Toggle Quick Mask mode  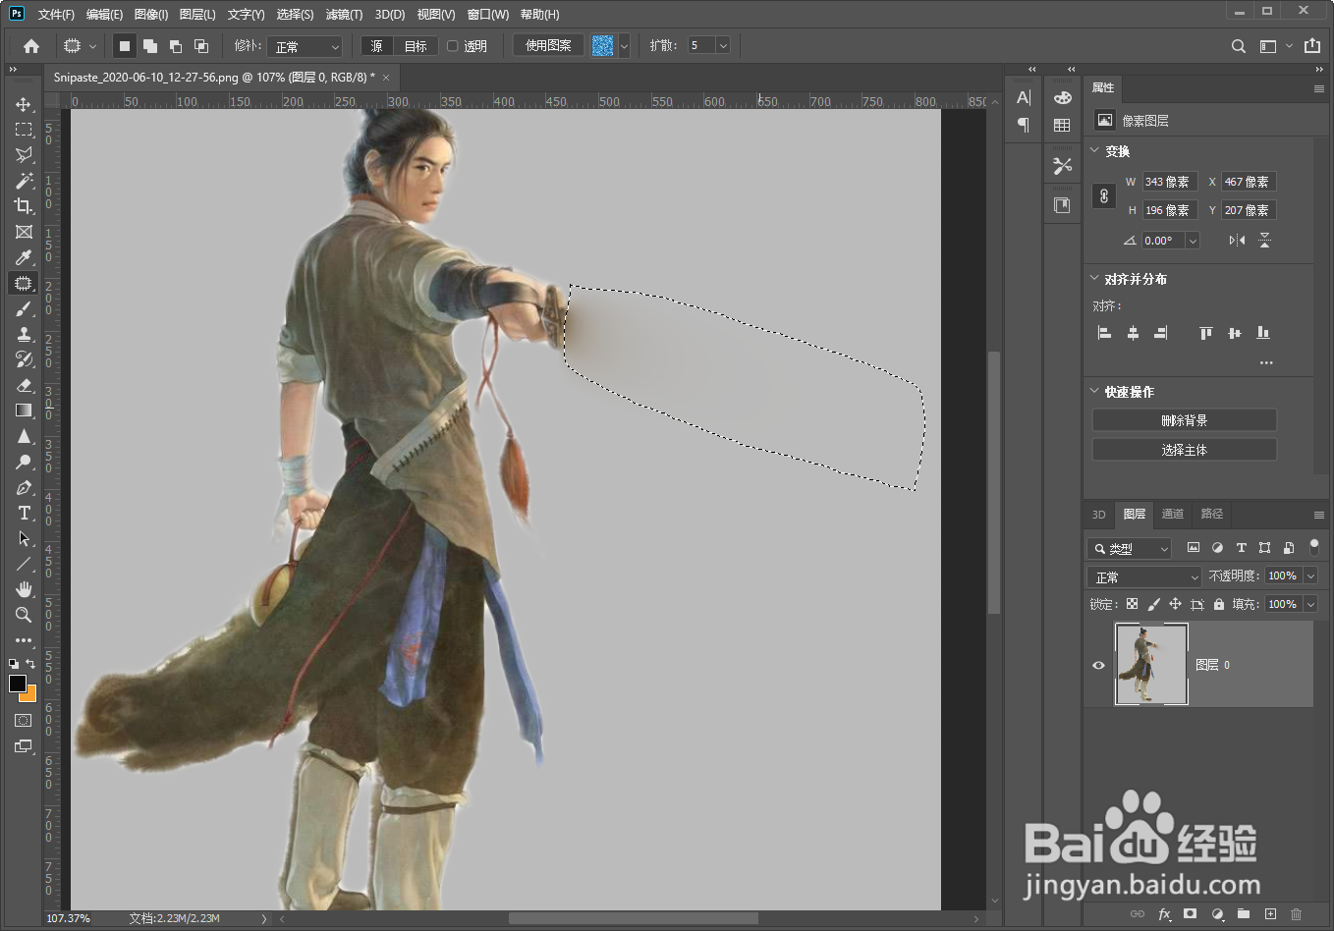(24, 721)
